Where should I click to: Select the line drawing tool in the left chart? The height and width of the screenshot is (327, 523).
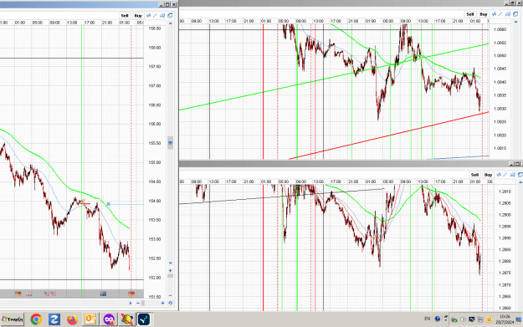coord(155,16)
